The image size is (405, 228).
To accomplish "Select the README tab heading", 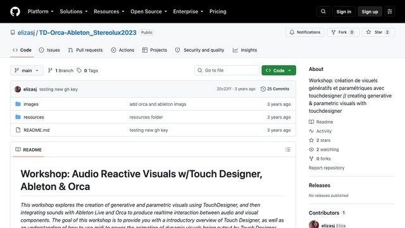I will (28, 149).
